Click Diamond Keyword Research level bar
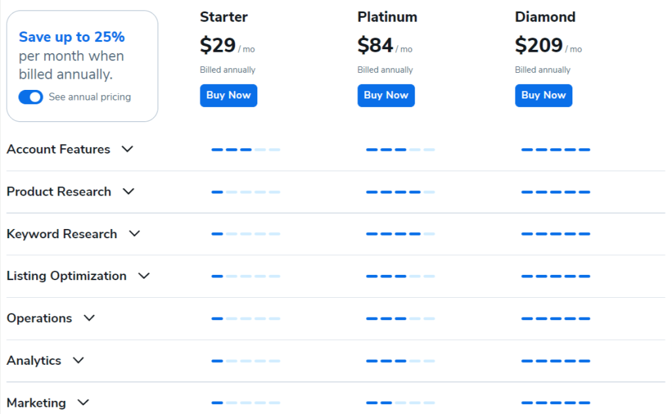672x414 pixels. point(556,234)
